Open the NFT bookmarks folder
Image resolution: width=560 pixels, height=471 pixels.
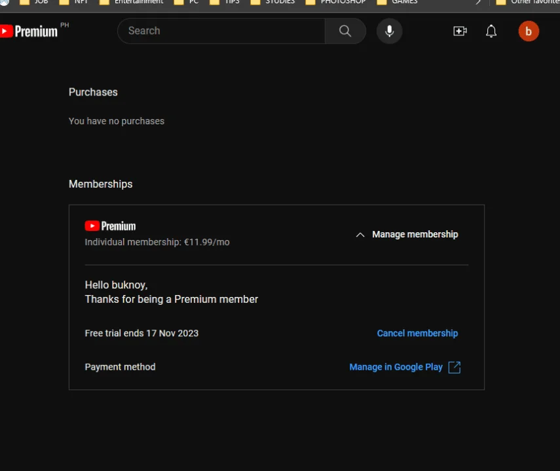tap(73, 2)
